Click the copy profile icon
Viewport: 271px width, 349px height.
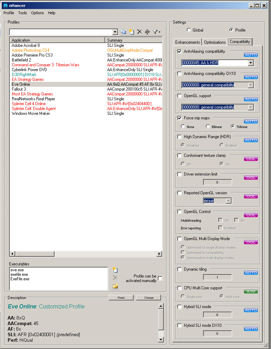(123, 32)
